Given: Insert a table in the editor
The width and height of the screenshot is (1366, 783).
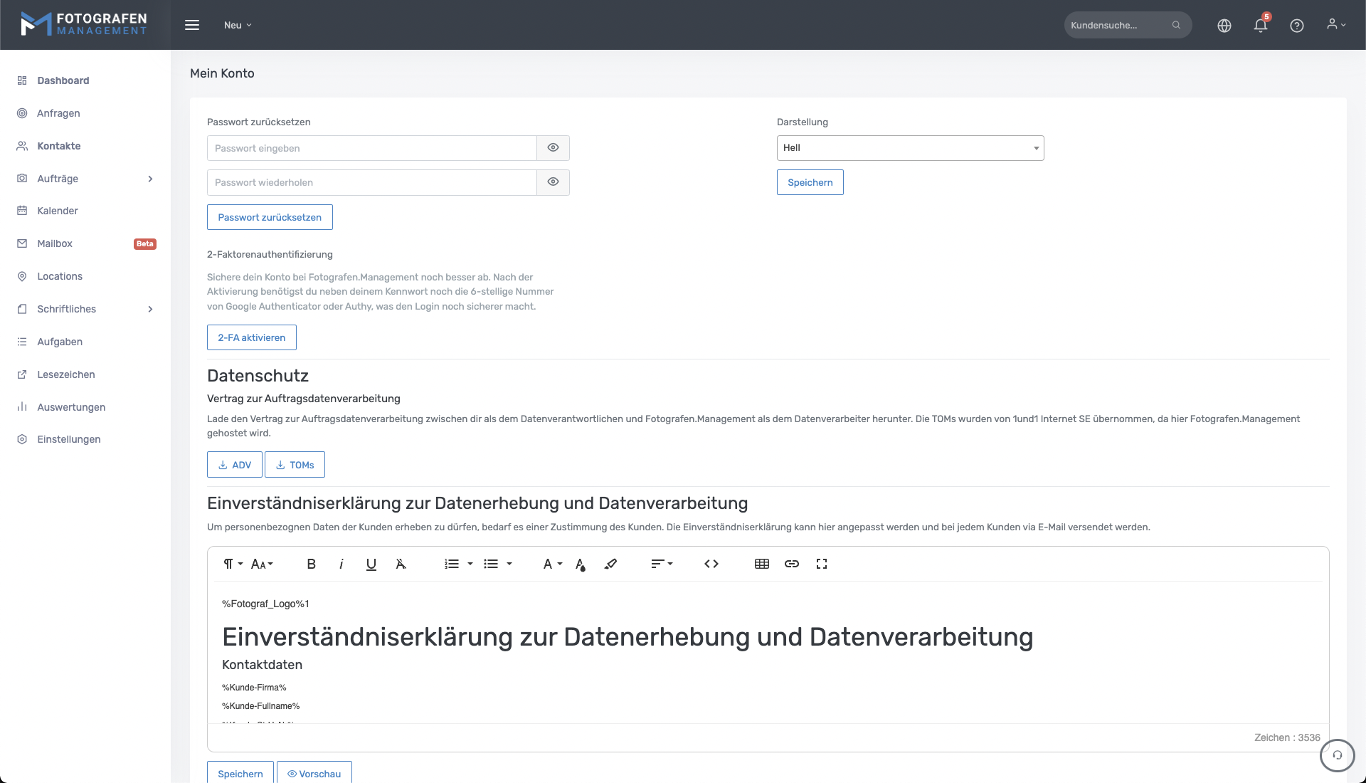Looking at the screenshot, I should coord(761,564).
